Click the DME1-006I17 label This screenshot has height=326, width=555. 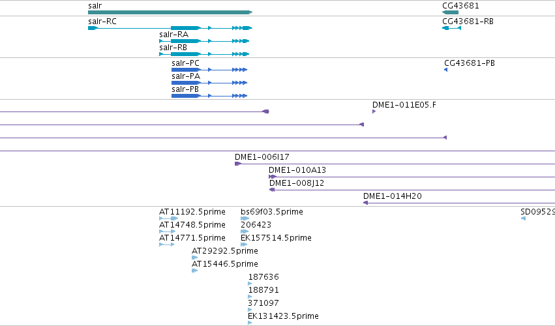tap(262, 156)
